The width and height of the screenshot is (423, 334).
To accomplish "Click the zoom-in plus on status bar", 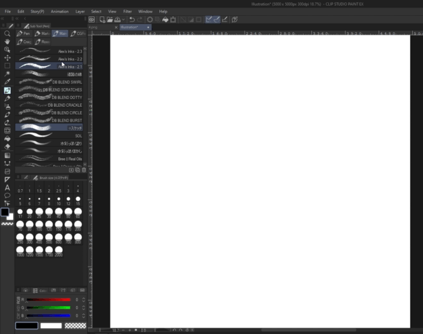I will [130, 330].
